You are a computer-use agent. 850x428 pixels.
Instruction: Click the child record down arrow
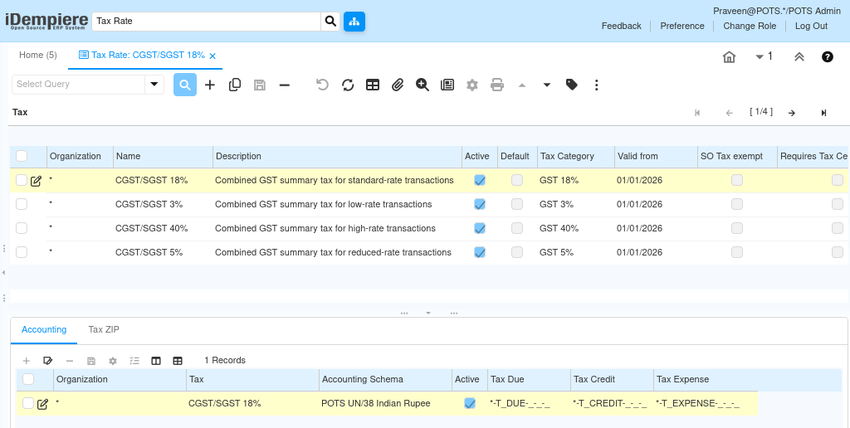[x=546, y=85]
